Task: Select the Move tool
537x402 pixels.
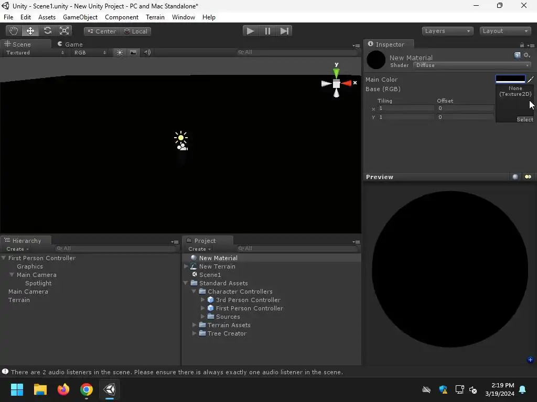Action: [30, 31]
